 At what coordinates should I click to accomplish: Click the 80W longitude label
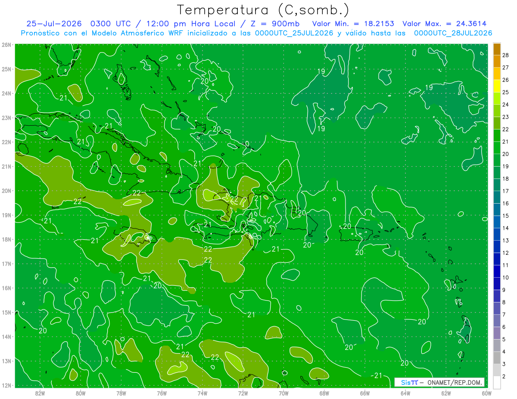(x=81, y=393)
